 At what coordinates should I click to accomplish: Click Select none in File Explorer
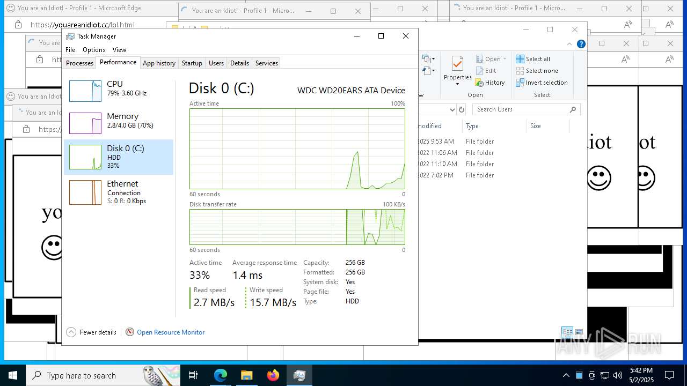(x=537, y=71)
